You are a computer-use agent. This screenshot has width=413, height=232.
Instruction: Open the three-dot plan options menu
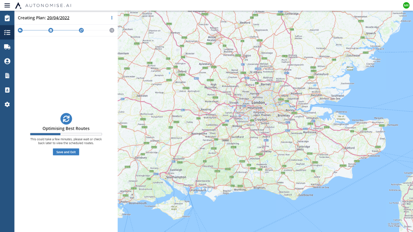tap(112, 18)
